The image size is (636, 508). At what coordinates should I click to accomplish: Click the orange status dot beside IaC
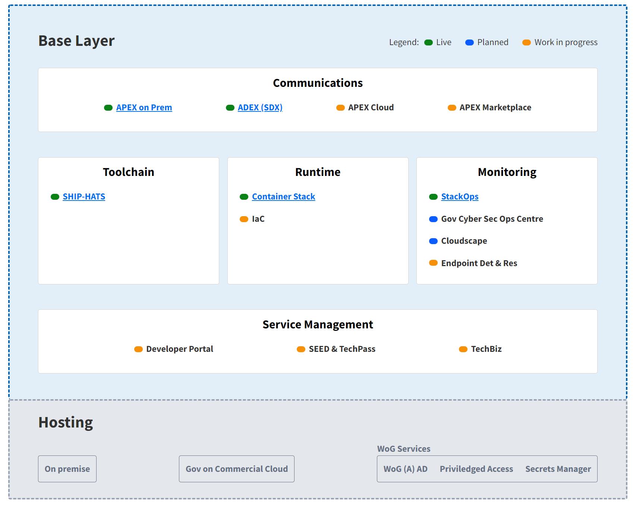pyautogui.click(x=244, y=219)
